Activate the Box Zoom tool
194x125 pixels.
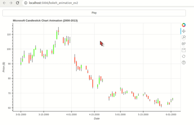point(184,37)
